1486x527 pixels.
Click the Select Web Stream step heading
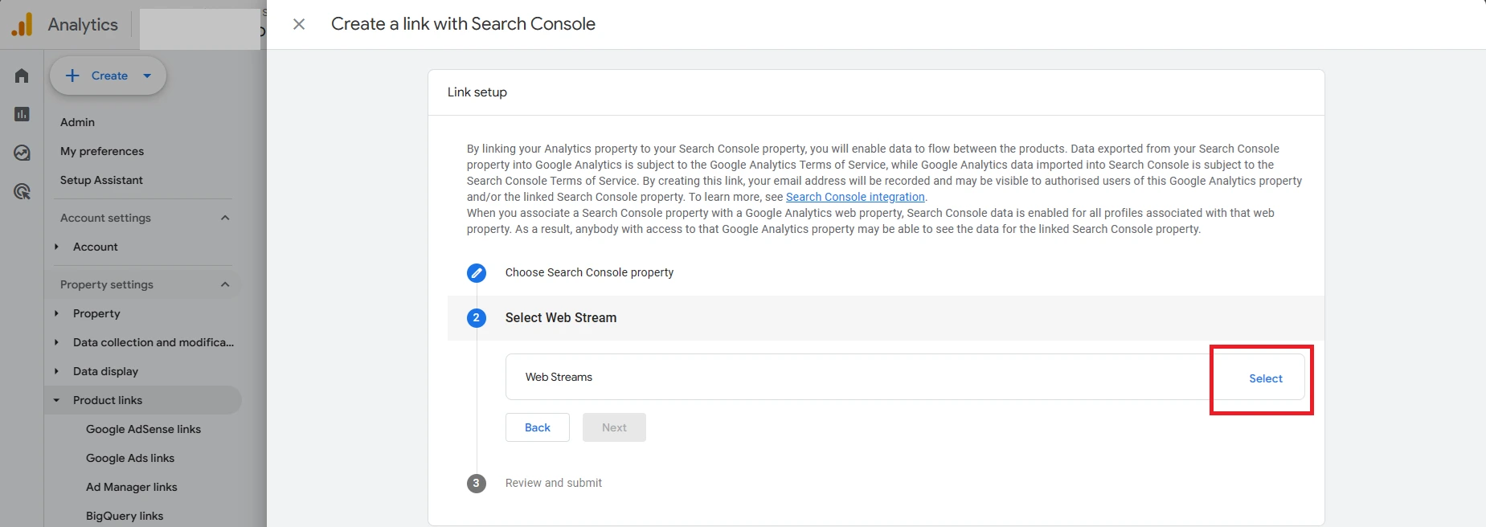point(561,317)
